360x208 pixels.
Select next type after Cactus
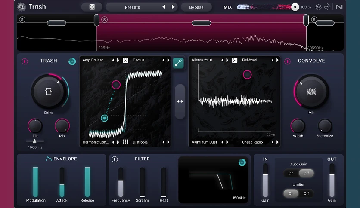168,60
